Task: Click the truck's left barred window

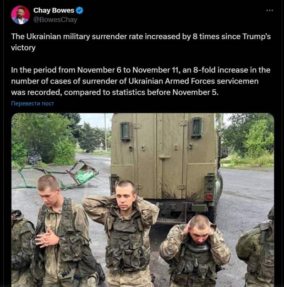Action: pyautogui.click(x=126, y=131)
